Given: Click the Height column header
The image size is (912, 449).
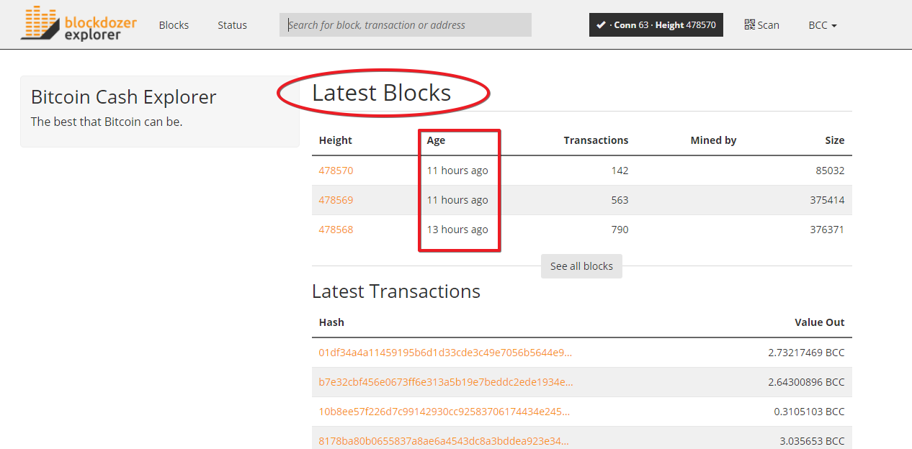Looking at the screenshot, I should (336, 140).
